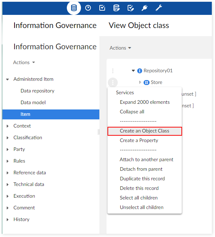This screenshot has width=215, height=237.
Task: Click the checkbox task icon in top bar
Action: 102,8
